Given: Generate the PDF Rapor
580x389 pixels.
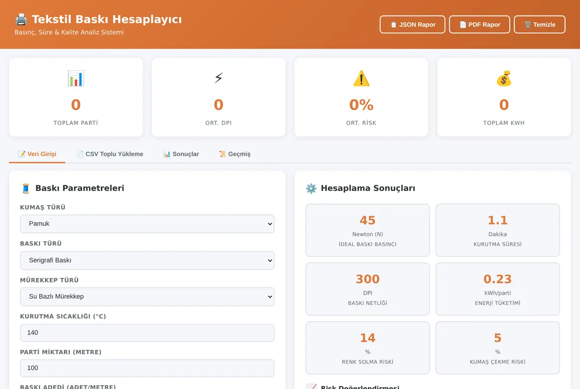Looking at the screenshot, I should pos(479,25).
